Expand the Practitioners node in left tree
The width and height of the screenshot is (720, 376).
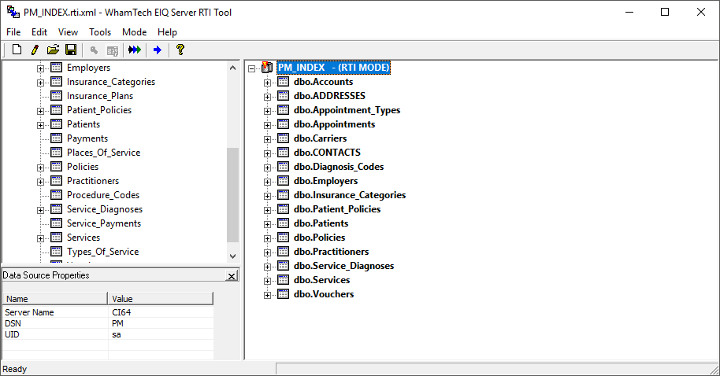tap(40, 182)
